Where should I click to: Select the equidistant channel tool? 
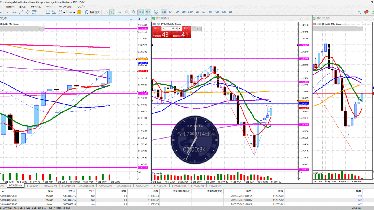coord(28,12)
